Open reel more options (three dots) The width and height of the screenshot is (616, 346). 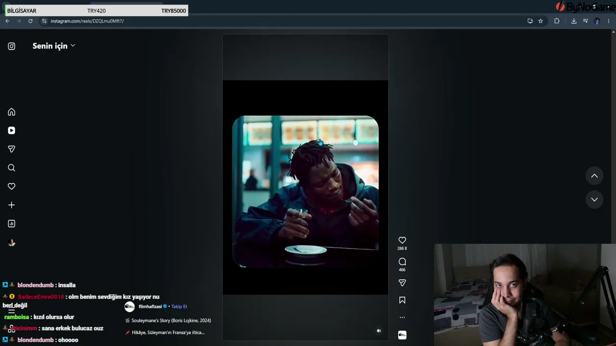[x=402, y=317]
